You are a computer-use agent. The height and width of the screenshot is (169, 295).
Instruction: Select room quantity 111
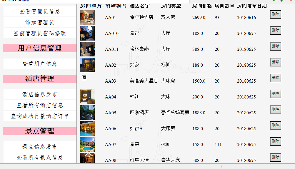point(218,145)
